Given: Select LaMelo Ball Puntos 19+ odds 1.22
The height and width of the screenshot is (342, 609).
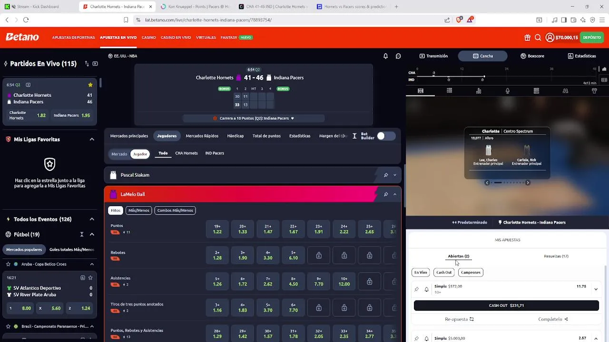Looking at the screenshot, I should [217, 229].
